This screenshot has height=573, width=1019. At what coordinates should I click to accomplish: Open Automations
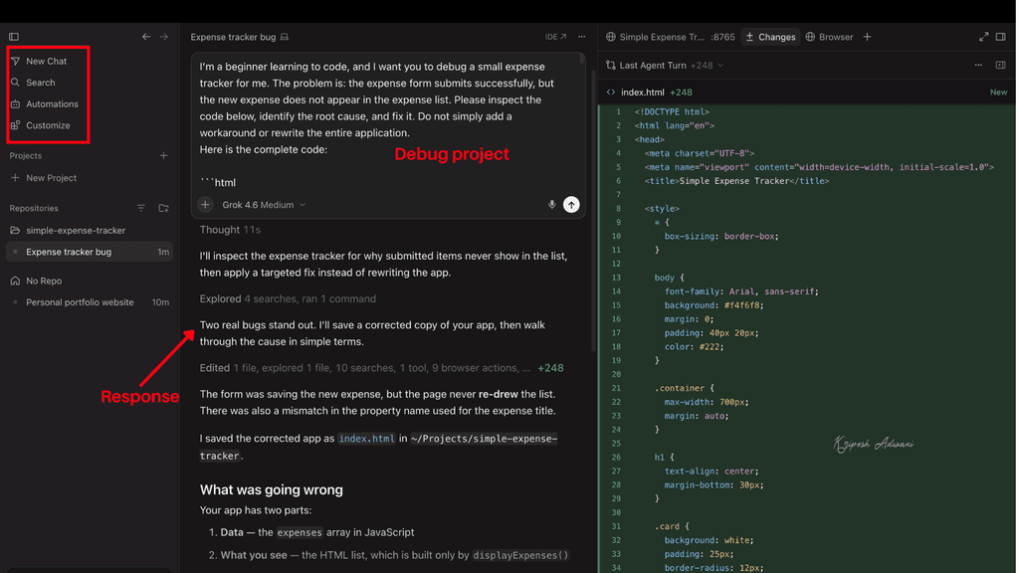click(52, 103)
